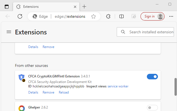Viewport: 177px width, 111px height.
Task: Open the Tab actions menu icon
Action: click(7, 7)
